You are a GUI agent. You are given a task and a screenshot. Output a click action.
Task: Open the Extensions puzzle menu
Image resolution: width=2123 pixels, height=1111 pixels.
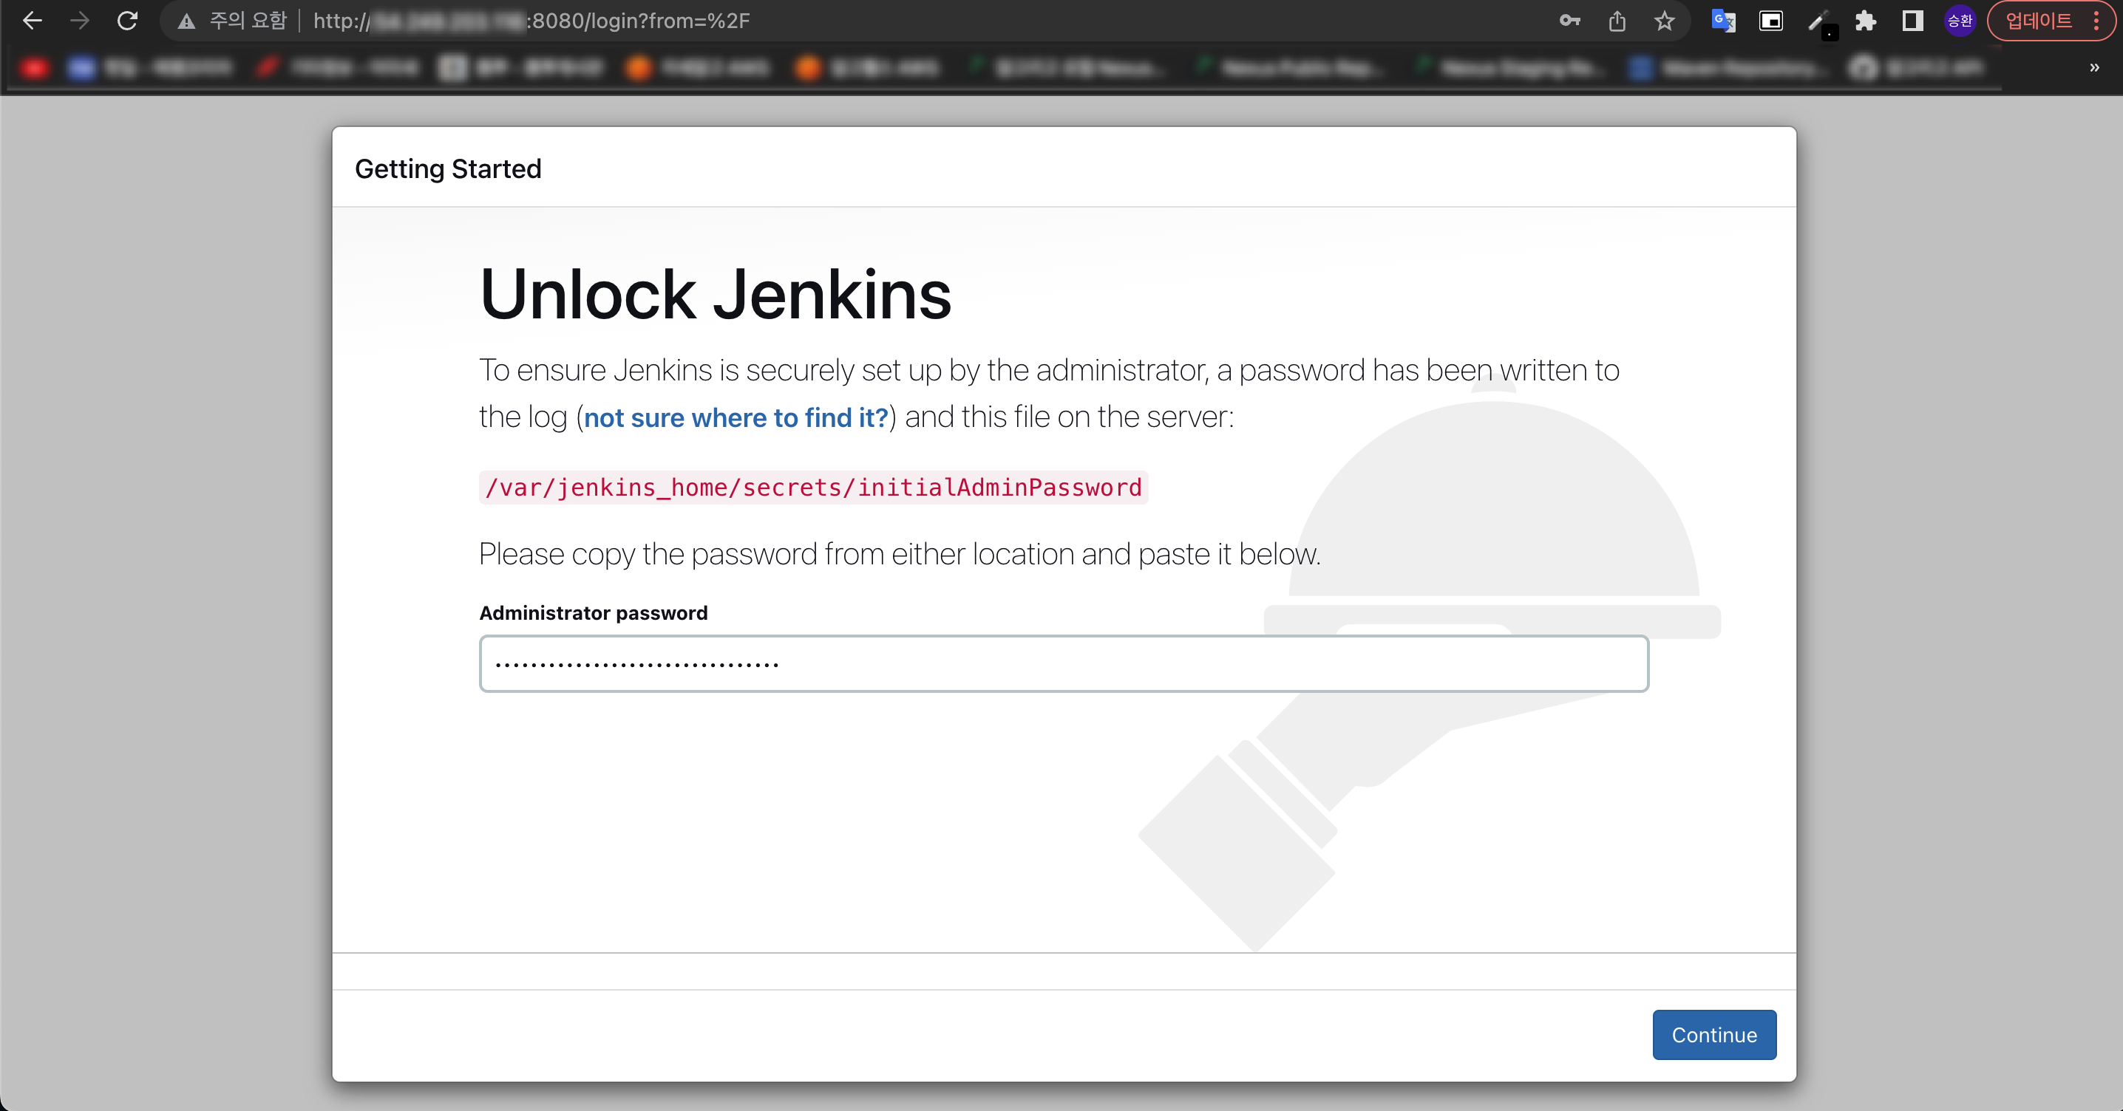[x=1865, y=21]
